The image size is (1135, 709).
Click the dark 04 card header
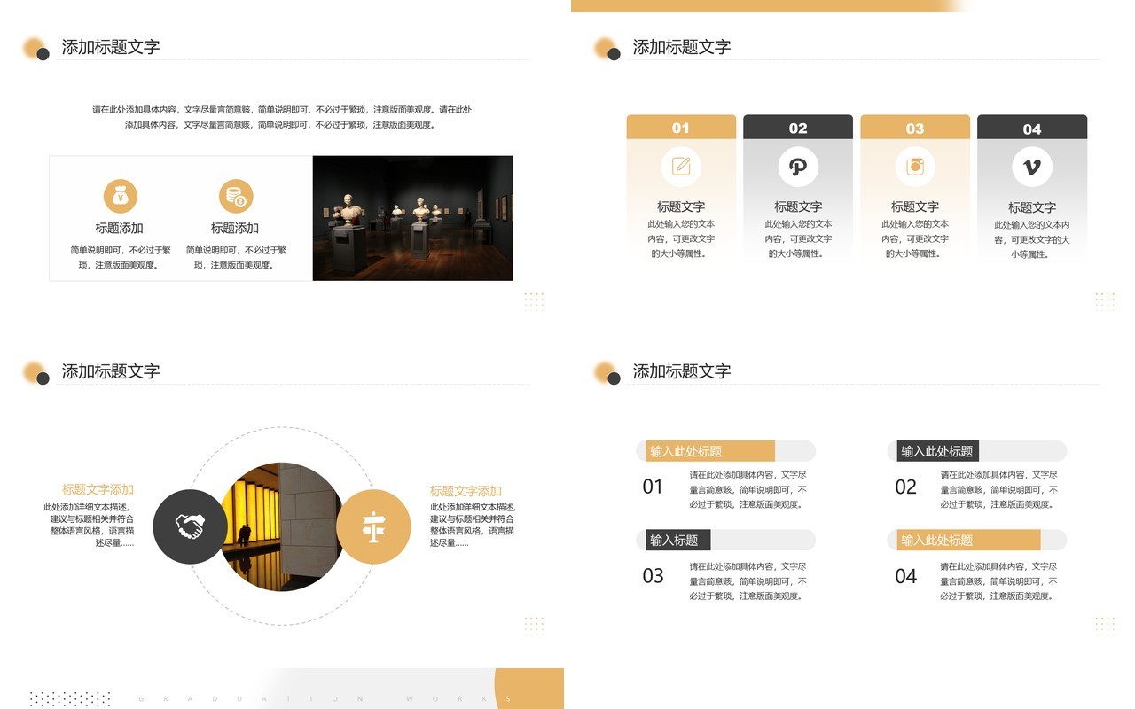pyautogui.click(x=1032, y=129)
